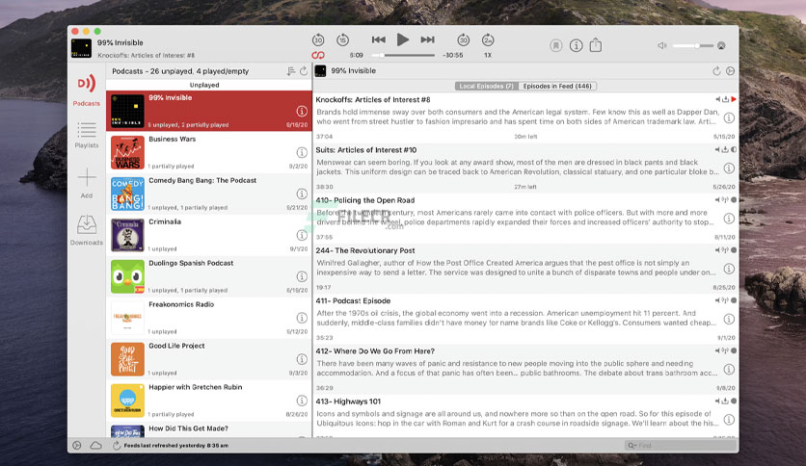Click the playback progress slider

point(403,55)
